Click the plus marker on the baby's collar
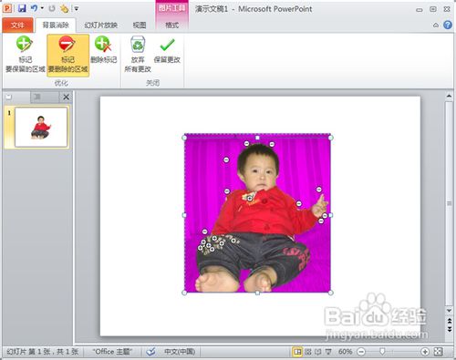Screen dimensions: 456x360 coord(250,199)
